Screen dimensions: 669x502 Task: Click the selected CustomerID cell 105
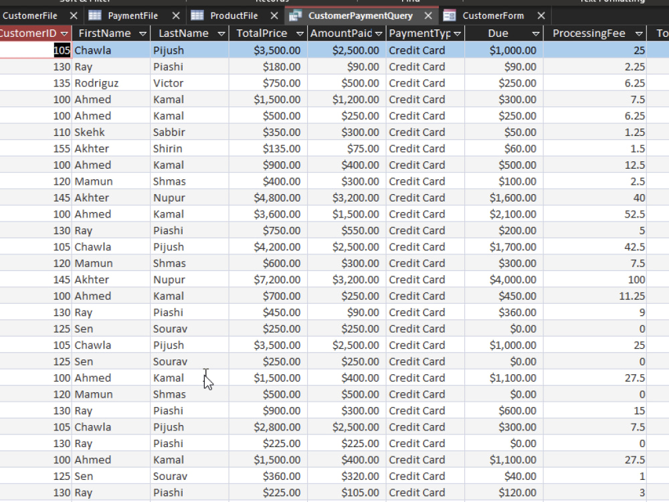tap(36, 50)
